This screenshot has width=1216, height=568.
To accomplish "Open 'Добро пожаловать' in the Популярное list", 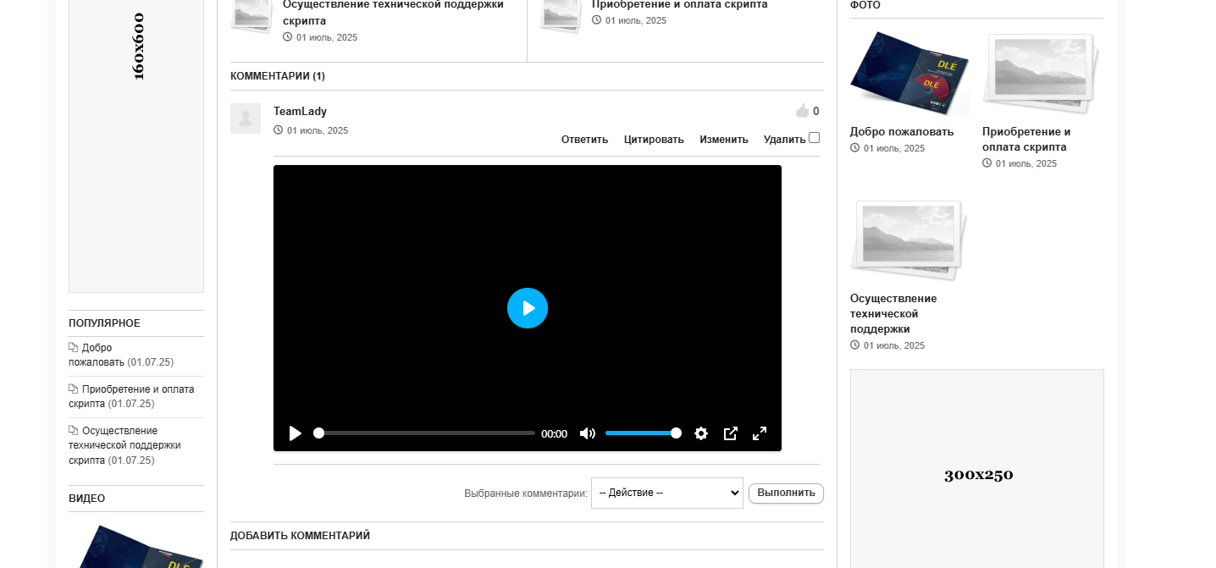I will point(97,355).
